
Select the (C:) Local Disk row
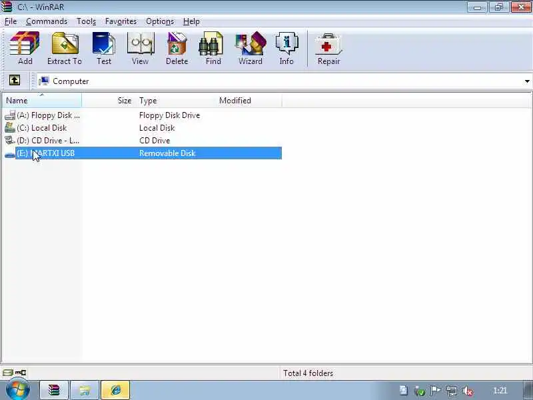[x=142, y=128]
